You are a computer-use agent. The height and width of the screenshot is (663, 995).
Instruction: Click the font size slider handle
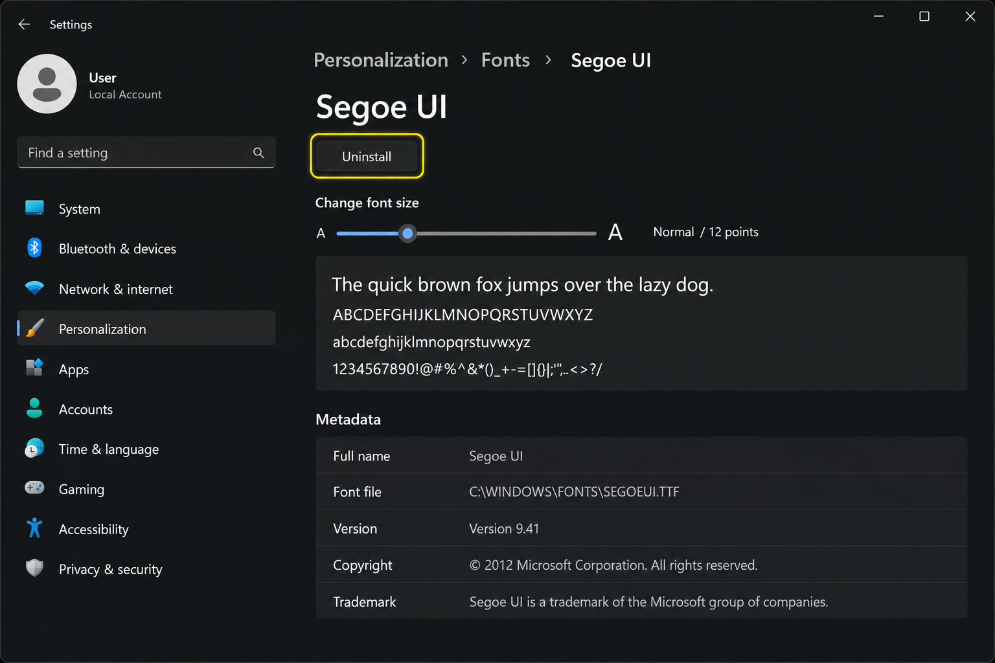click(x=407, y=233)
